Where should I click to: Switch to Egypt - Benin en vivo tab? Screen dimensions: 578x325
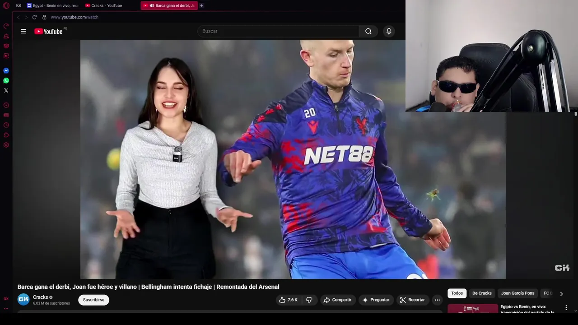pos(52,5)
